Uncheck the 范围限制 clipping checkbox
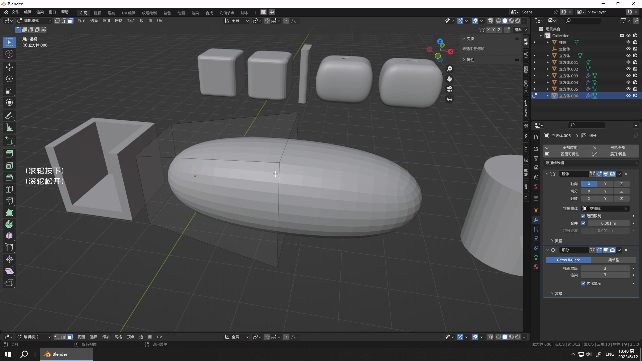This screenshot has height=361, width=642. click(x=583, y=216)
